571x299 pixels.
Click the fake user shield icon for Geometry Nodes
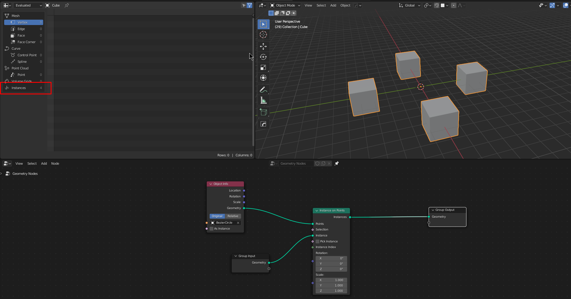tap(317, 163)
